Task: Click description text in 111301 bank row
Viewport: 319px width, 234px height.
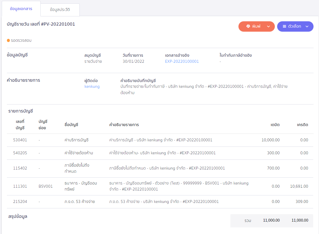Action: pos(179,186)
